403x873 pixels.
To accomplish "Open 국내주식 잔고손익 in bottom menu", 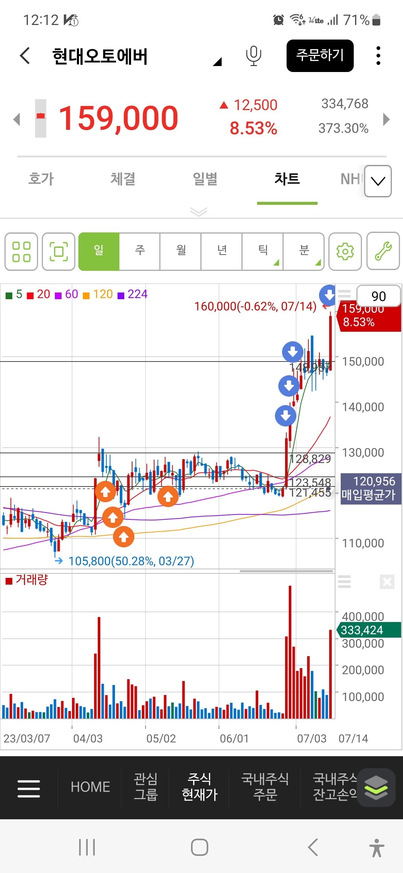I will point(335,787).
